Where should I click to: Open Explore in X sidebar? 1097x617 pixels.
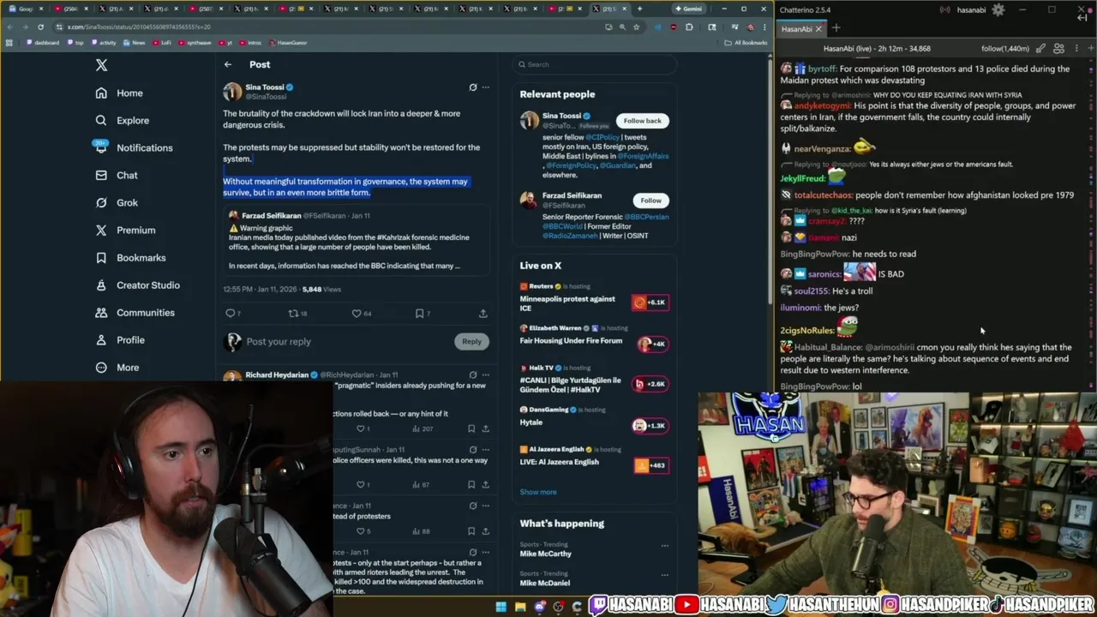122,120
